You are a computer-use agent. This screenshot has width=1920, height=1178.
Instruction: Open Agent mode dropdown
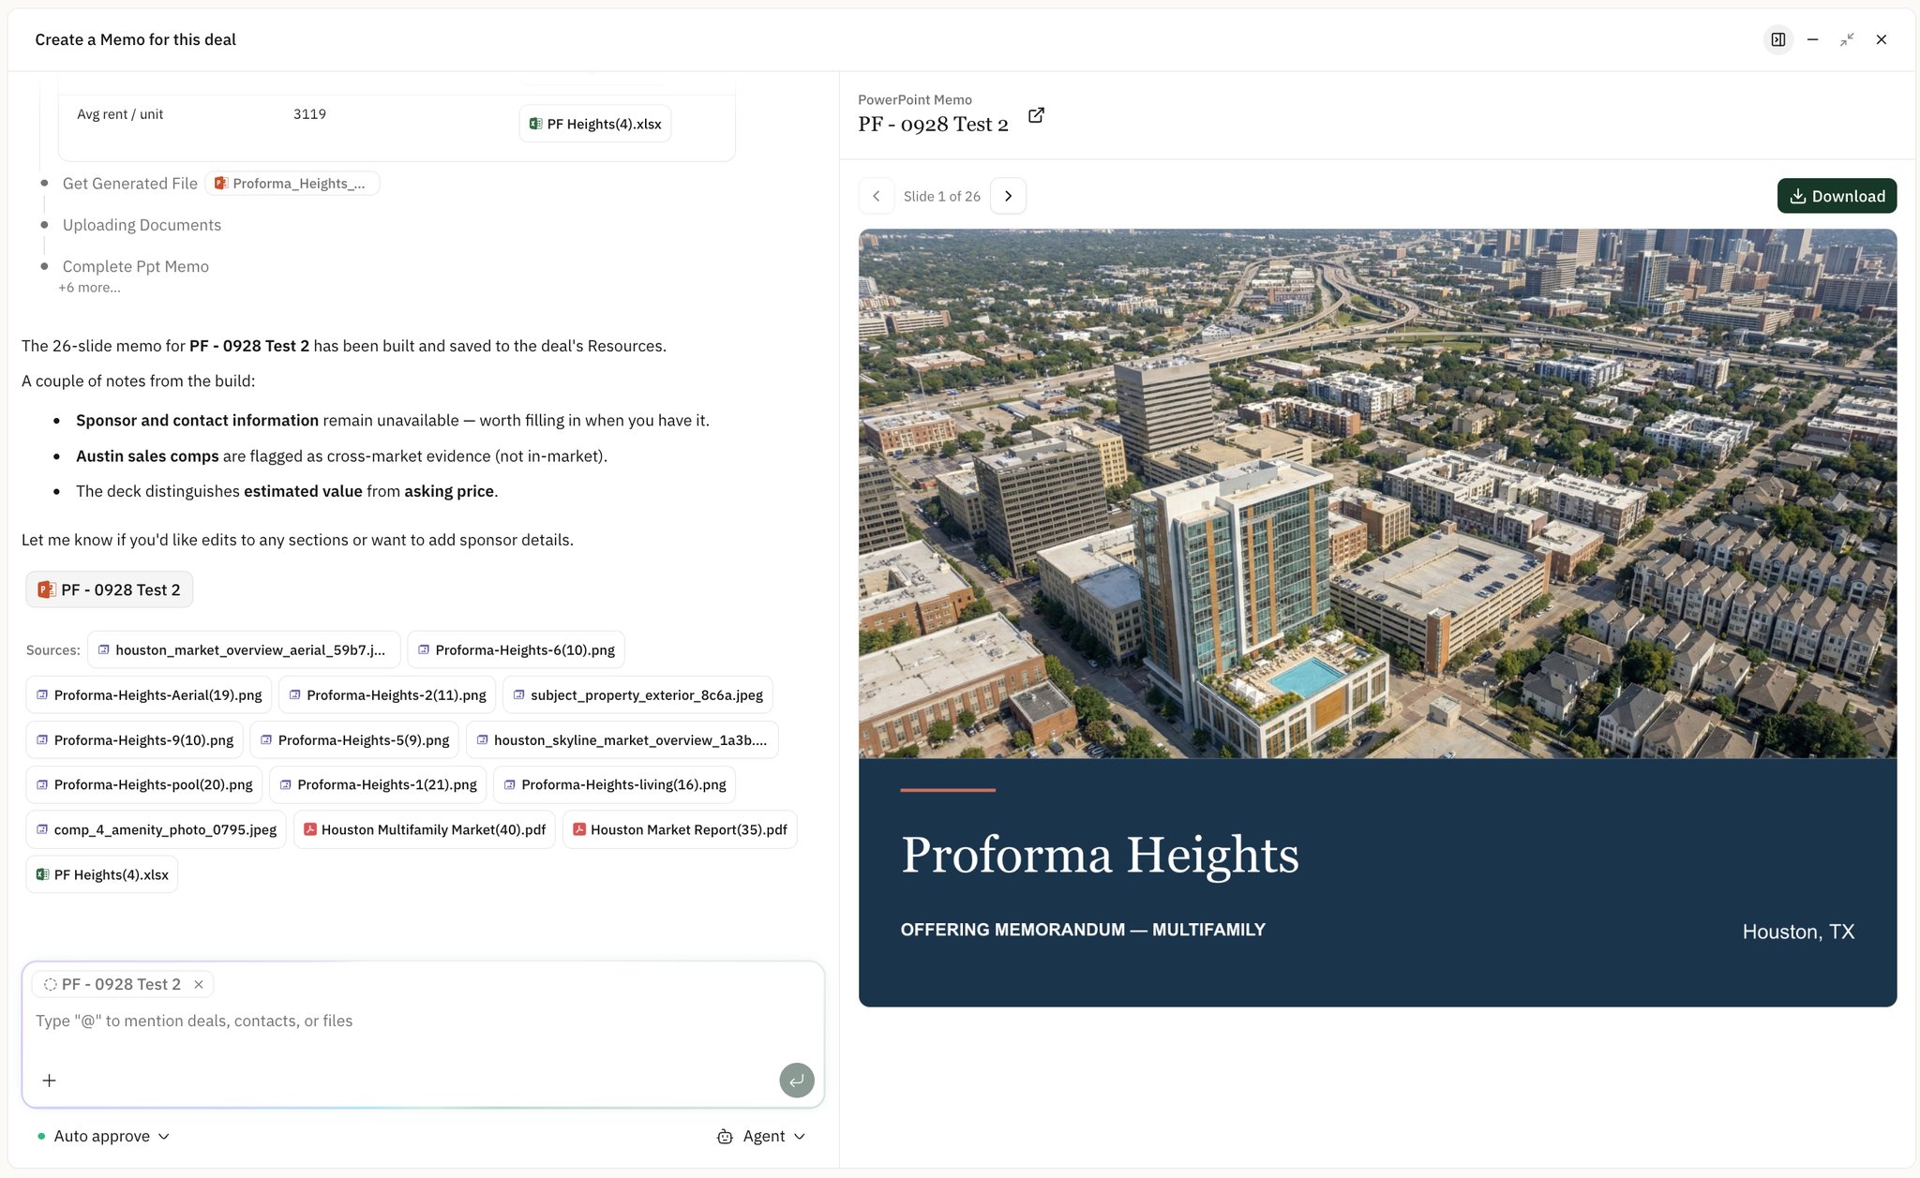tap(761, 1136)
